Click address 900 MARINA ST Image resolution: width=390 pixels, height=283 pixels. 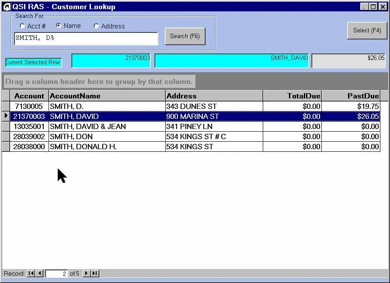214,116
